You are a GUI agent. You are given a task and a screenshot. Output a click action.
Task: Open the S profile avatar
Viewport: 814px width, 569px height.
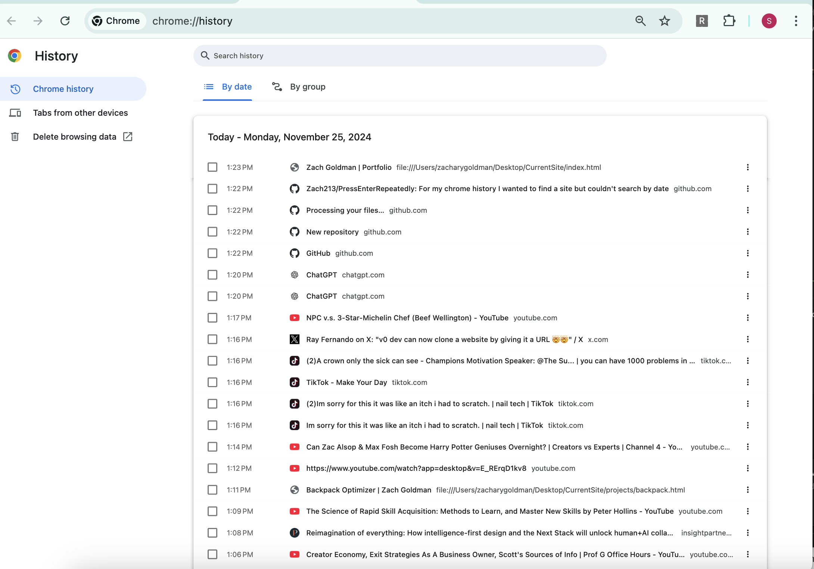[769, 21]
